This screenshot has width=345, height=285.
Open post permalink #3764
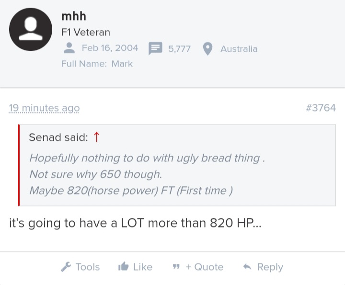(321, 108)
